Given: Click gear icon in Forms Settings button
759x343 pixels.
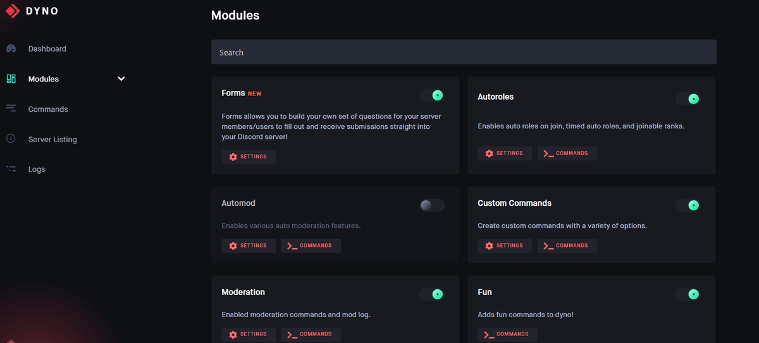Looking at the screenshot, I should [233, 157].
